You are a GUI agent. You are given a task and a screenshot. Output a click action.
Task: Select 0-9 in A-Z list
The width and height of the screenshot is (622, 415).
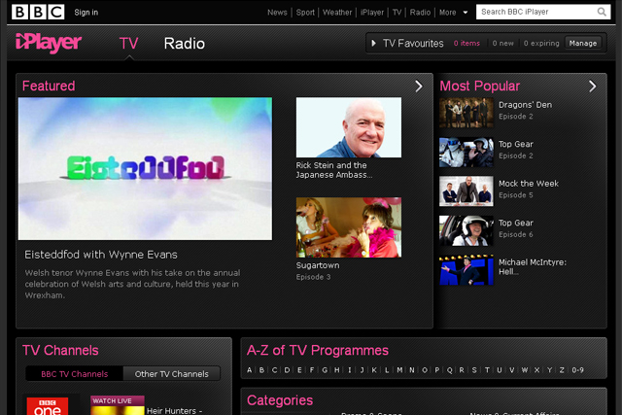(x=577, y=369)
